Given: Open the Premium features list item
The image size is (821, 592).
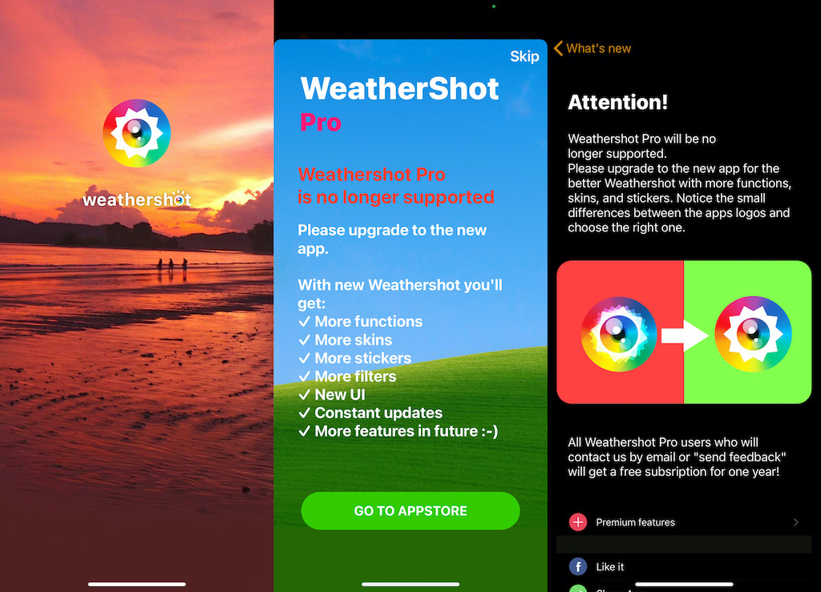Looking at the screenshot, I should click(x=685, y=522).
